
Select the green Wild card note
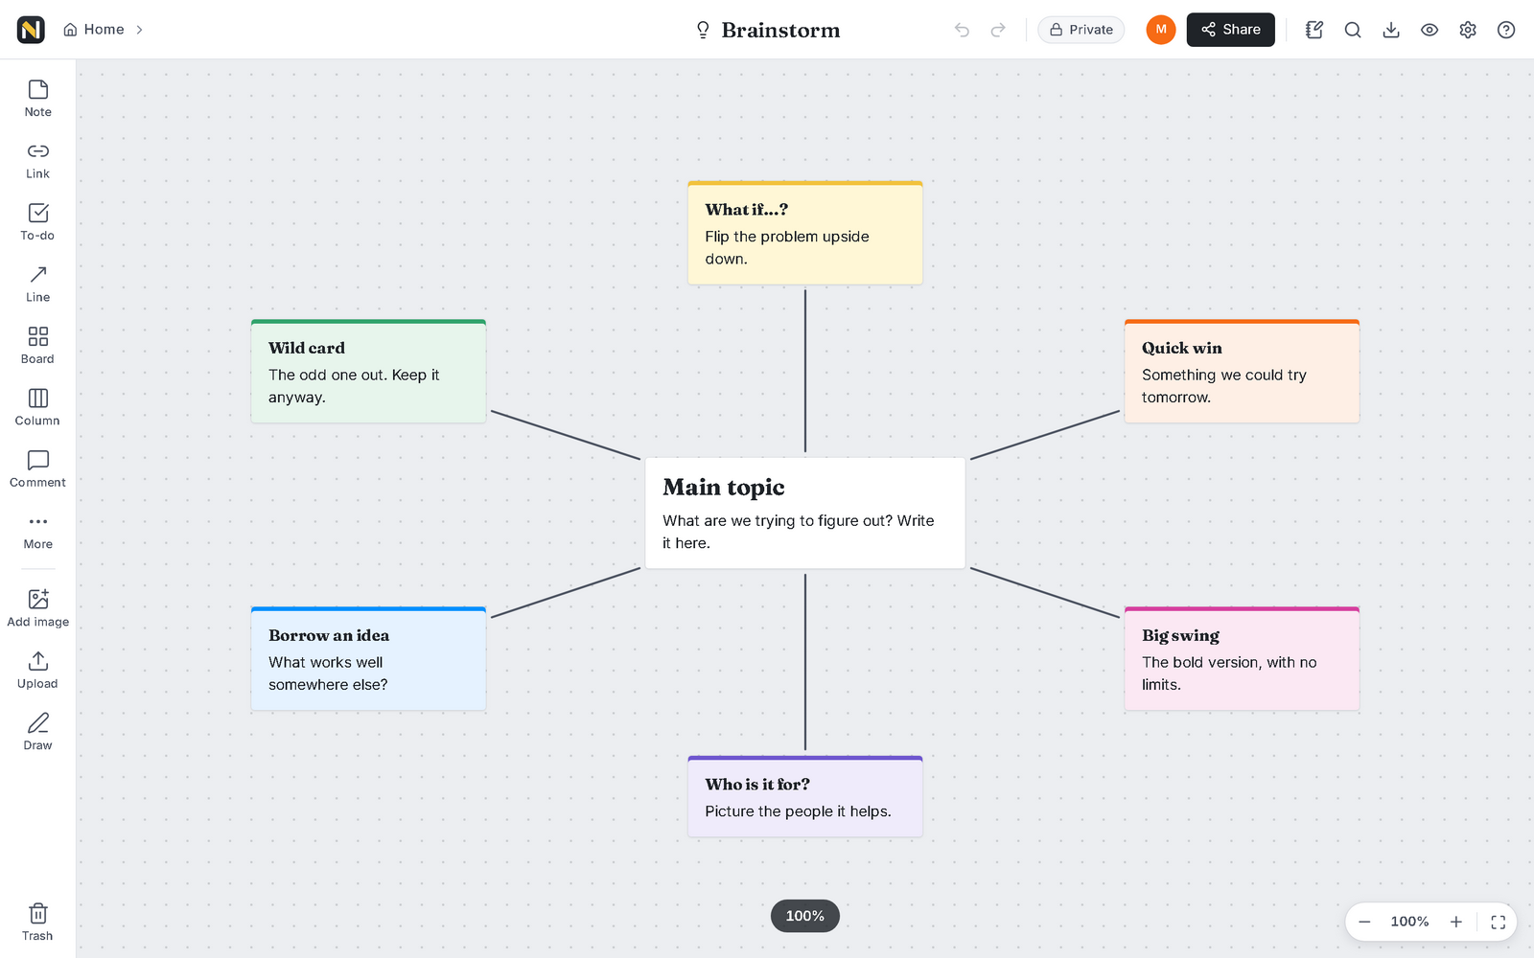368,371
